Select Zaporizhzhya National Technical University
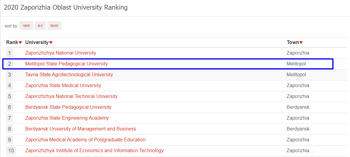 (x=71, y=96)
